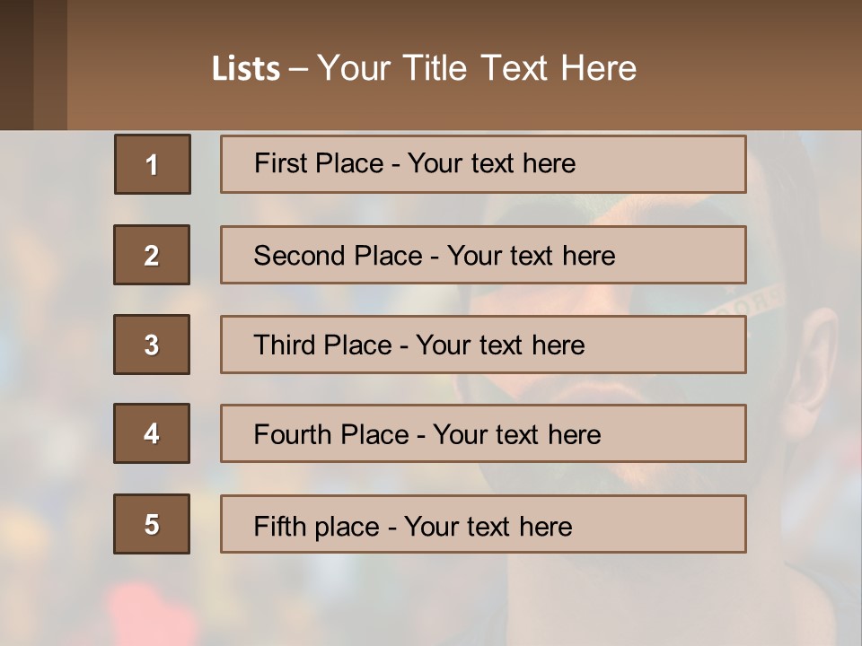Click the bold word Lists in title
The width and height of the screenshot is (862, 646).
tap(245, 69)
